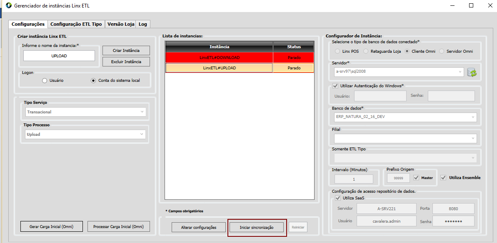Open the Tipo Serviço dropdown

tap(85, 112)
